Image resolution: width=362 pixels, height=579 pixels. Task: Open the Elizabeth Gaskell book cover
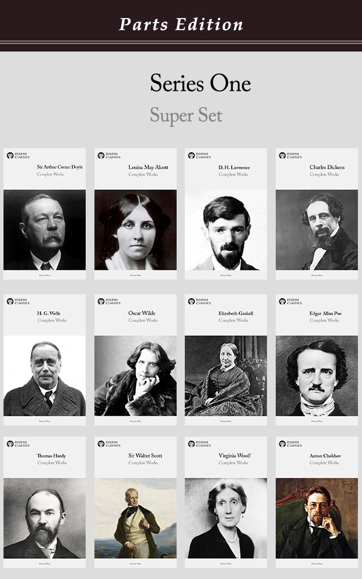[226, 360]
